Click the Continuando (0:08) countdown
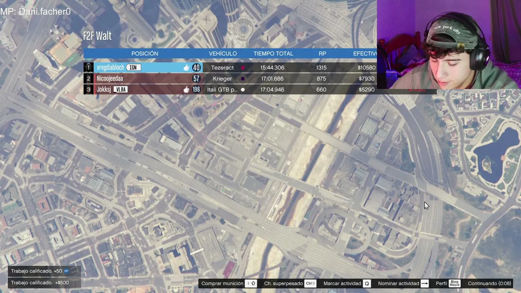This screenshot has height=293, width=521. point(489,284)
